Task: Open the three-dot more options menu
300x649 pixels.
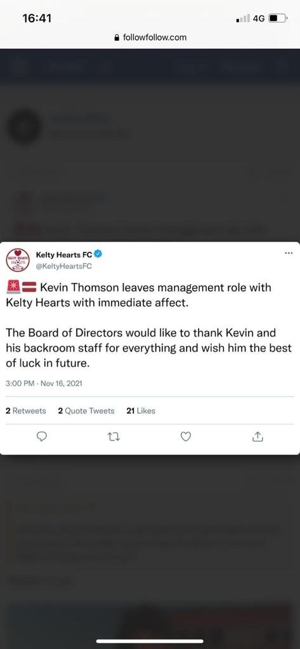Action: tap(289, 254)
